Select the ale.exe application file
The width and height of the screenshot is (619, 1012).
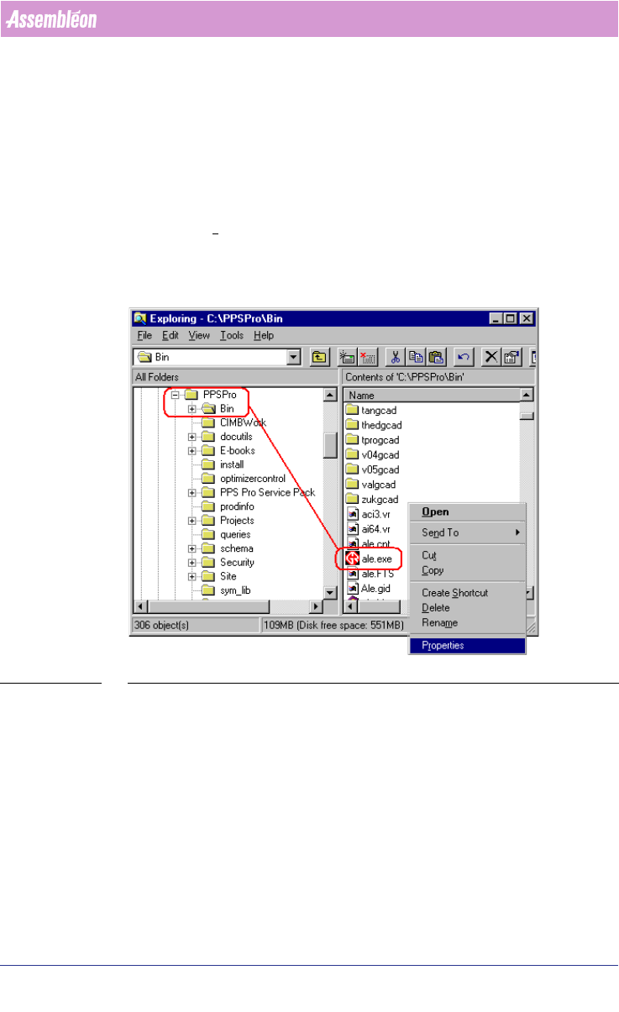point(369,558)
